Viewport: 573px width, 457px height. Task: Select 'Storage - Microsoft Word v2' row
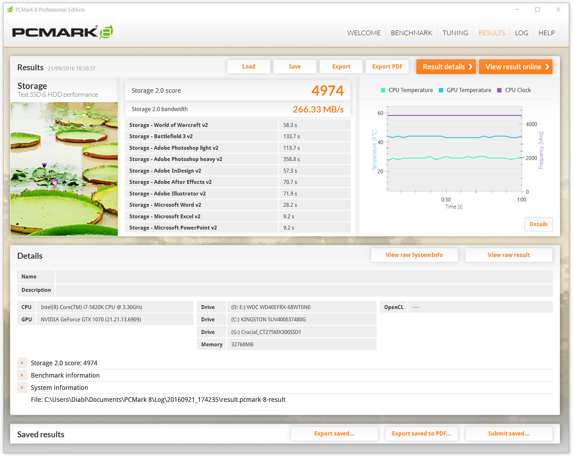(238, 205)
